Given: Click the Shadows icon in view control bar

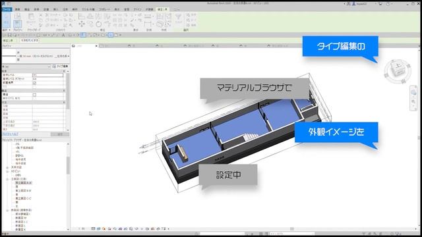Looking at the screenshot, I should (109, 229).
